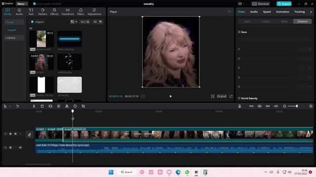
Task: Toggle auto snapping icon in timeline toolbar
Action: (x=260, y=106)
